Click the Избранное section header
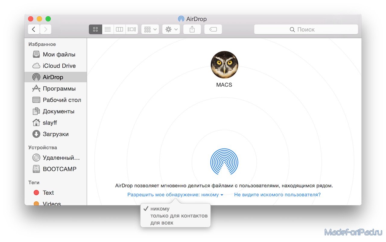Viewport: 386px width, 242px height. pos(42,44)
